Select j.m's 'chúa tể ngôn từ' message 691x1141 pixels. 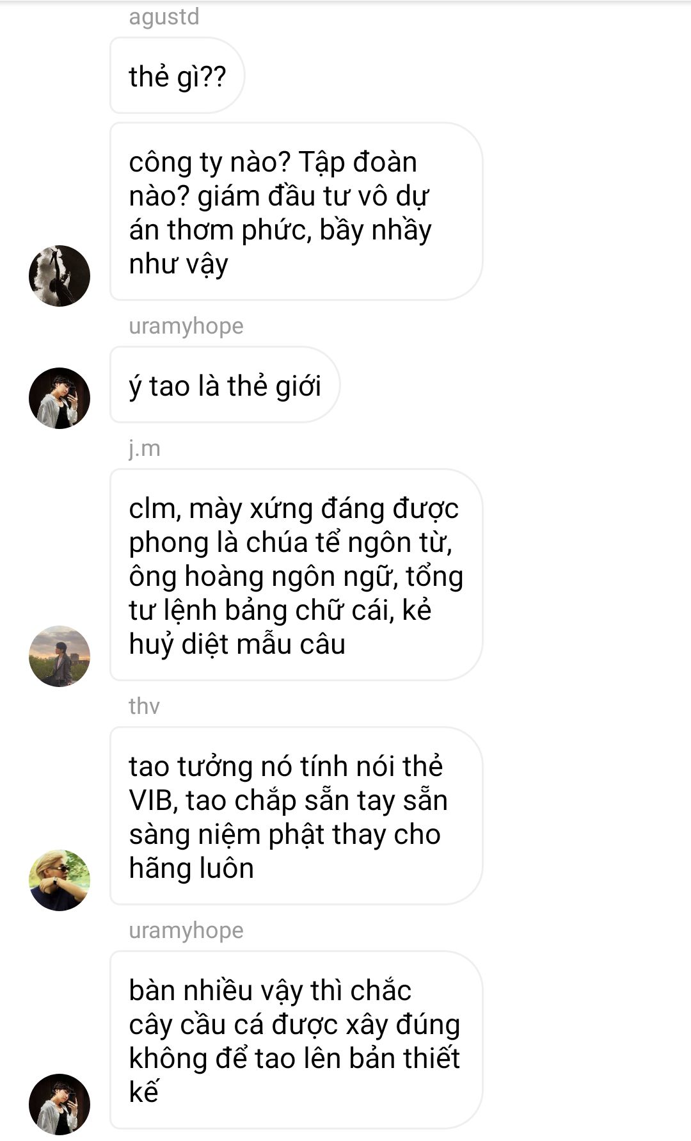pos(296,575)
